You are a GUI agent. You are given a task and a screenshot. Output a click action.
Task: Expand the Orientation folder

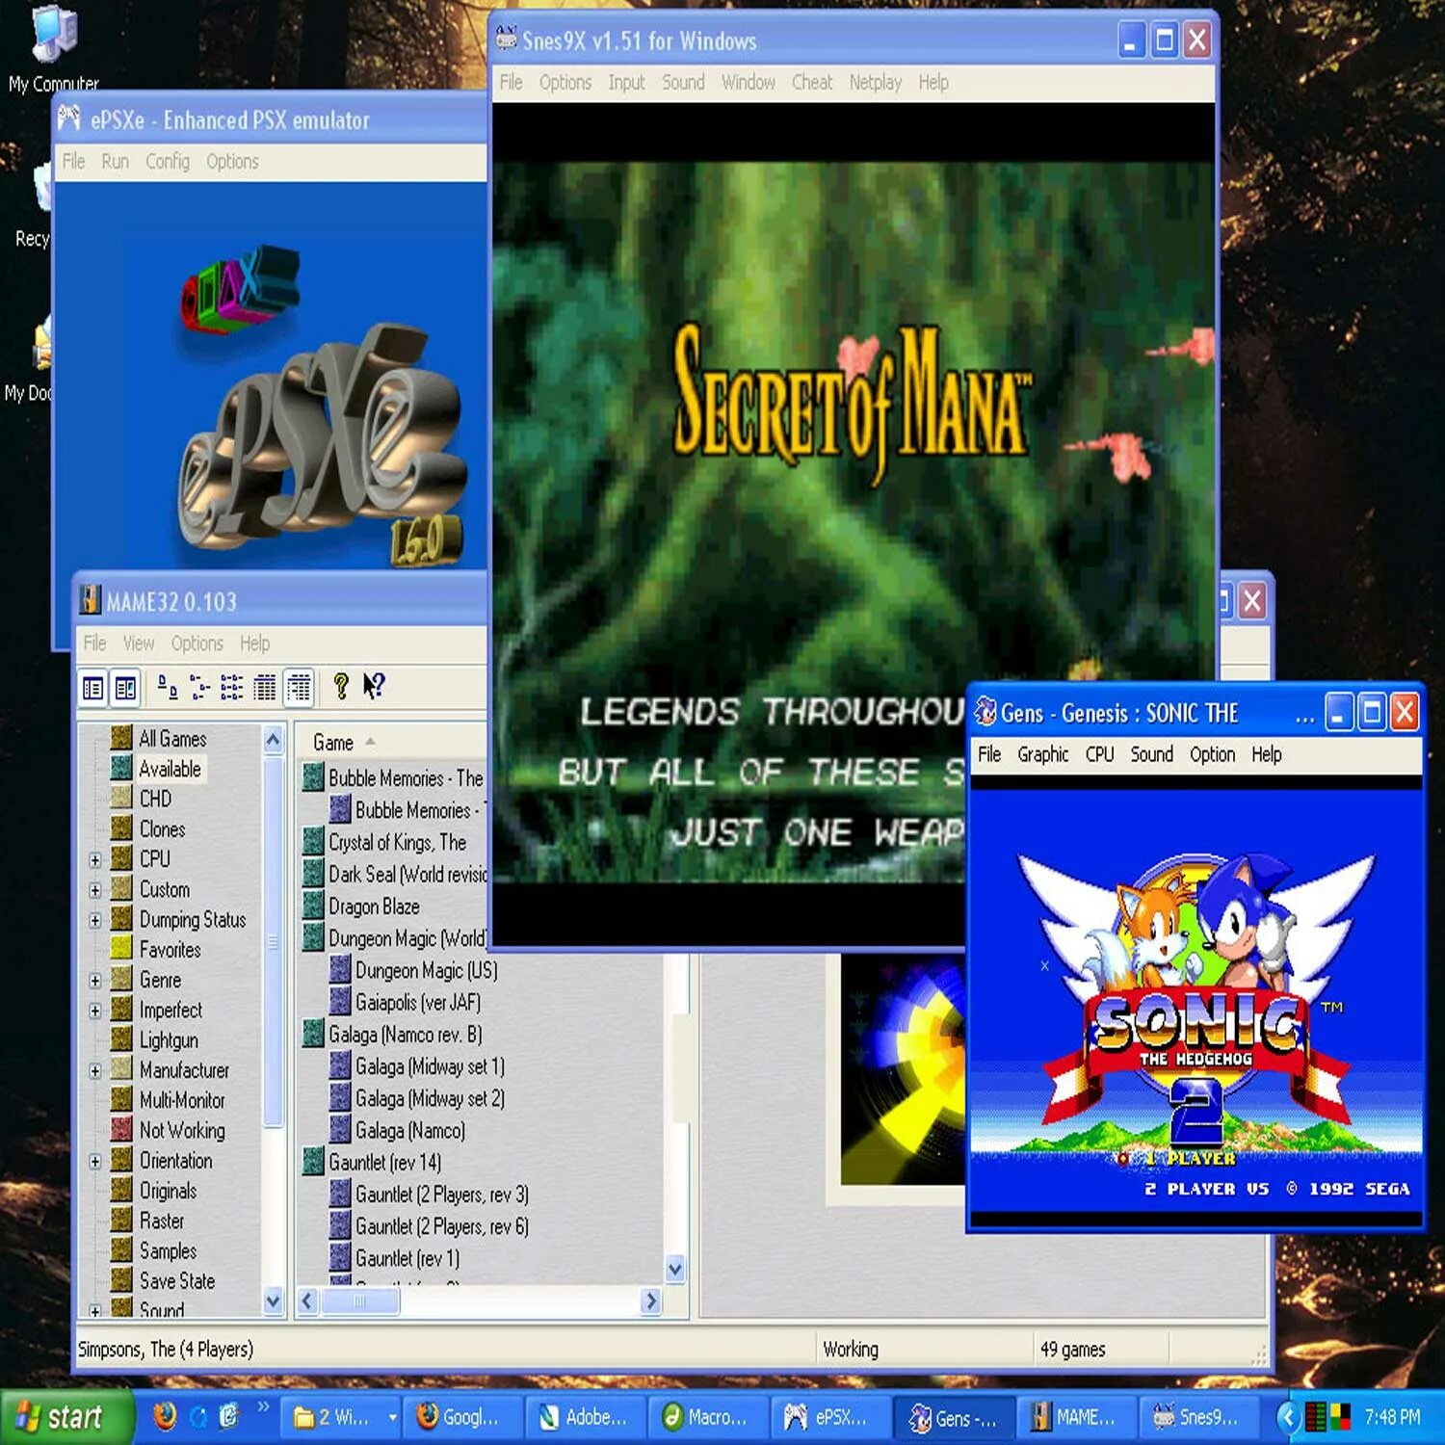pyautogui.click(x=95, y=1161)
